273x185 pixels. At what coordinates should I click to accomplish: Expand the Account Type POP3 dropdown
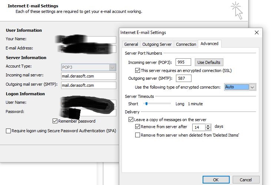click(x=113, y=67)
